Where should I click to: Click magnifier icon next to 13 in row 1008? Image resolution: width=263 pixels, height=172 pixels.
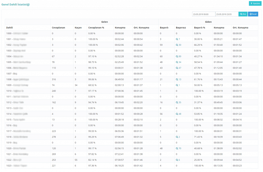pos(177,80)
